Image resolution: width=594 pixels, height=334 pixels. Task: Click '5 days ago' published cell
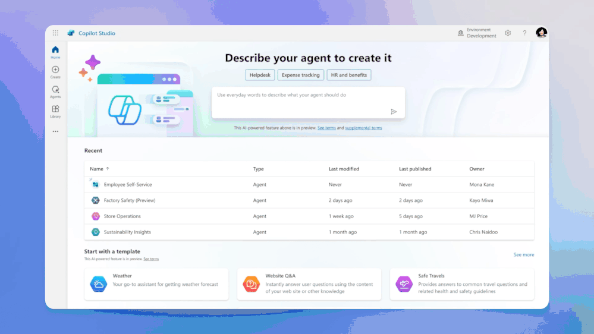click(411, 216)
